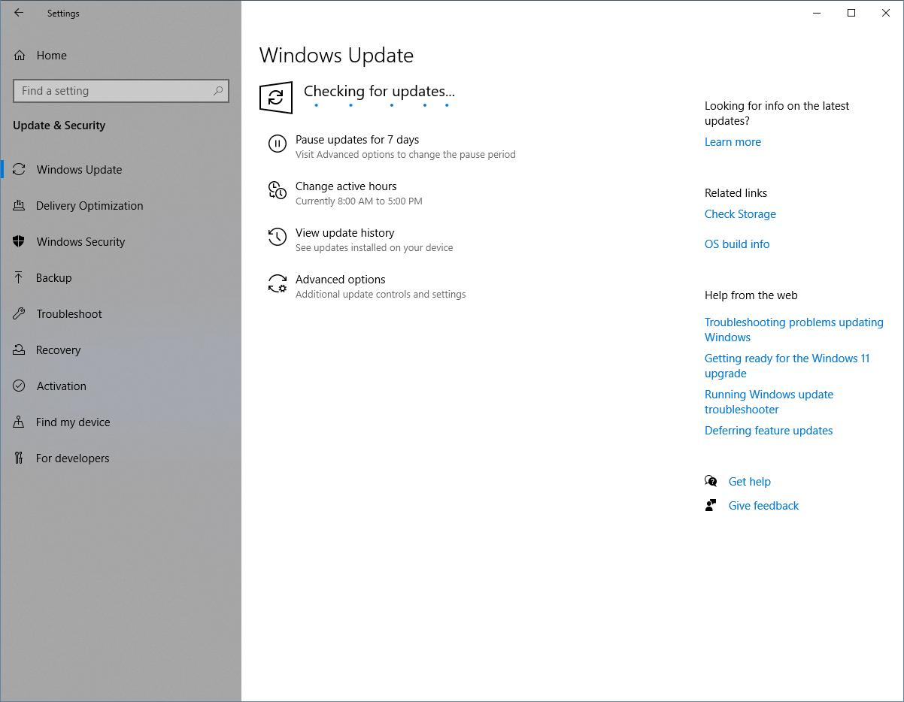904x702 pixels.
Task: Open Troubleshooting problems updating Windows link
Action: [794, 330]
